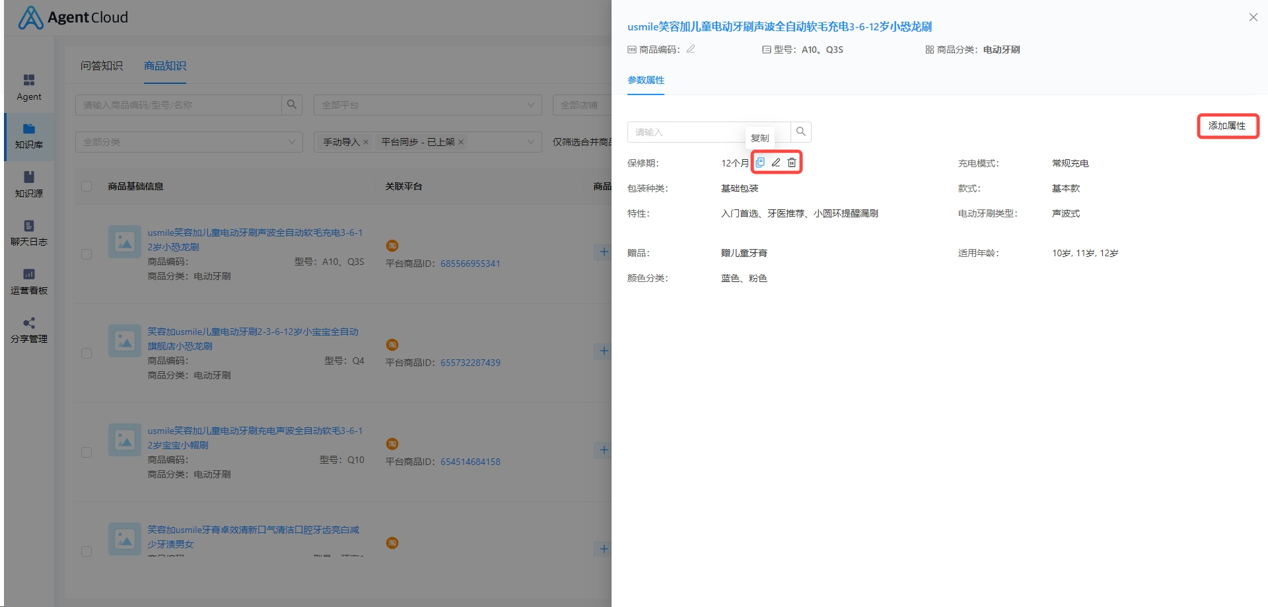The height and width of the screenshot is (607, 1268).
Task: Open the 知识源 sidebar section
Action: click(29, 185)
